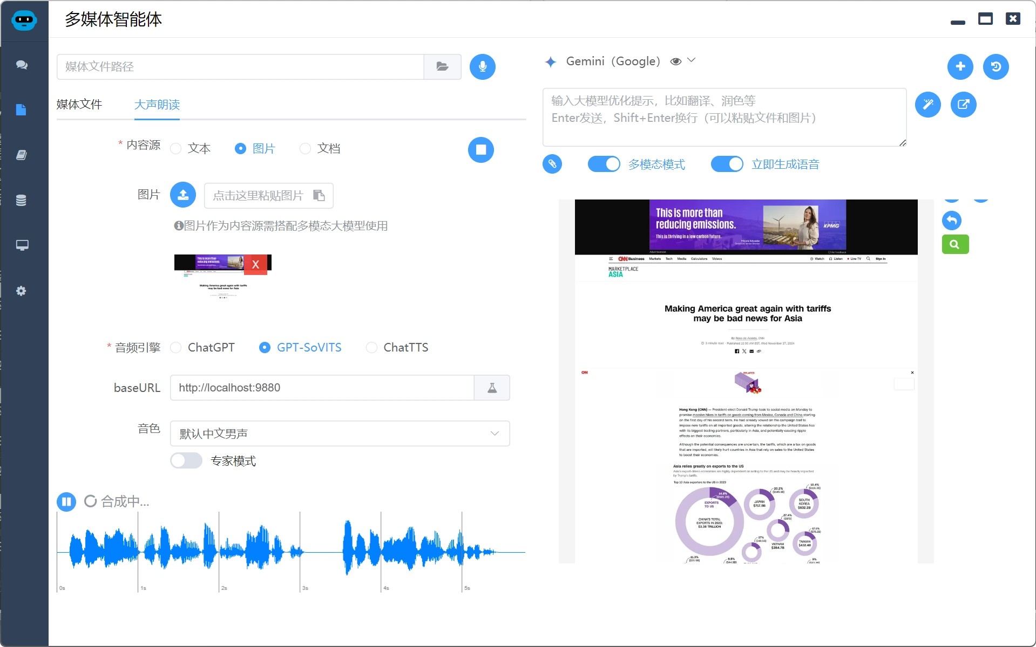Open settings gear in sidebar
The width and height of the screenshot is (1036, 647).
pyautogui.click(x=21, y=291)
